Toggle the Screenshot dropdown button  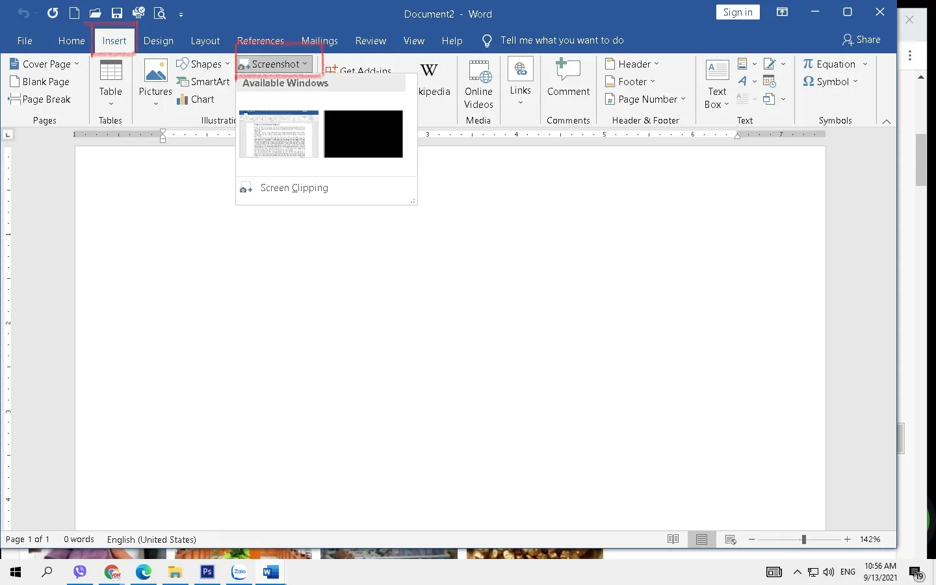pyautogui.click(x=275, y=64)
